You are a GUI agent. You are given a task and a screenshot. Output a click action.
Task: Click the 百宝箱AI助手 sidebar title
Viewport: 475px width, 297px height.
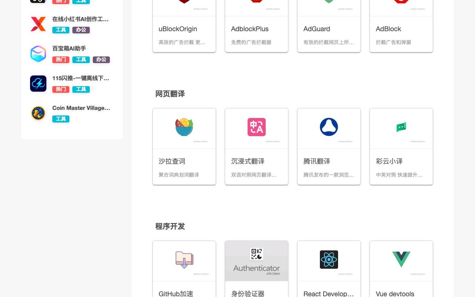click(x=69, y=49)
